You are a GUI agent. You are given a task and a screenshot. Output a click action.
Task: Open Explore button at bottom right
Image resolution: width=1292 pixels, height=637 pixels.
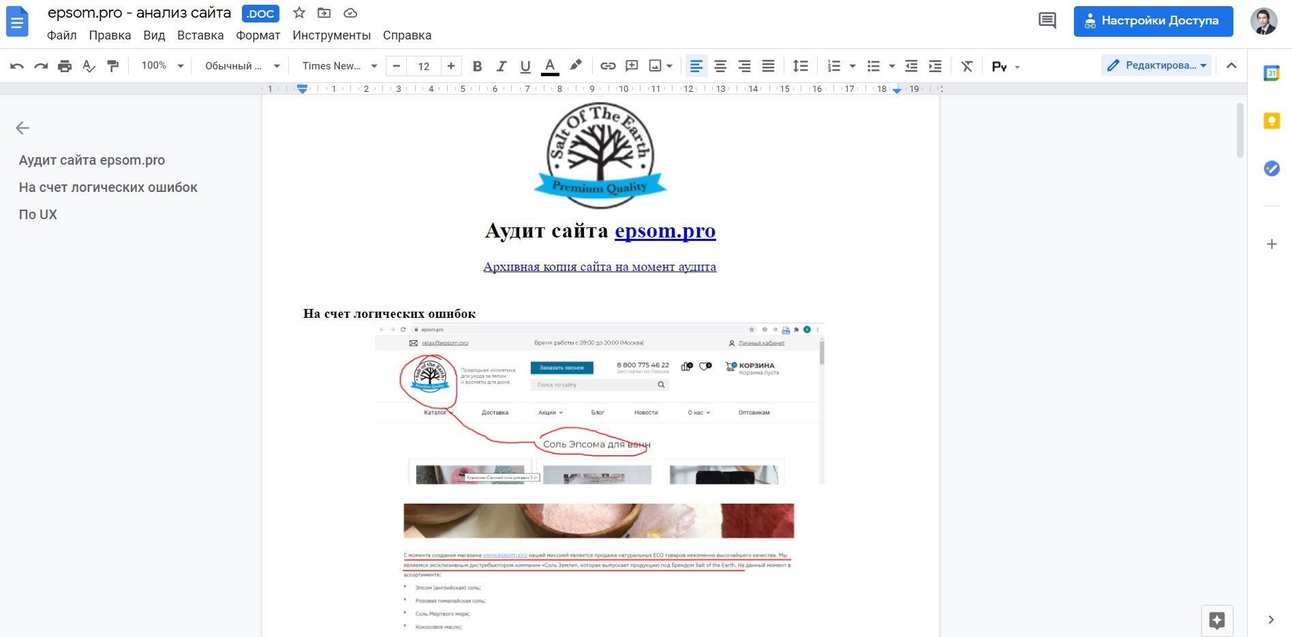click(x=1217, y=620)
